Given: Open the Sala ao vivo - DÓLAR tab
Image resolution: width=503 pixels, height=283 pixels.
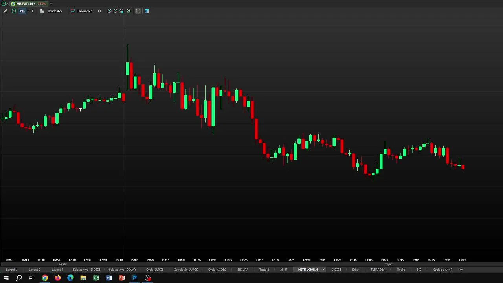Looking at the screenshot, I should coord(122,270).
